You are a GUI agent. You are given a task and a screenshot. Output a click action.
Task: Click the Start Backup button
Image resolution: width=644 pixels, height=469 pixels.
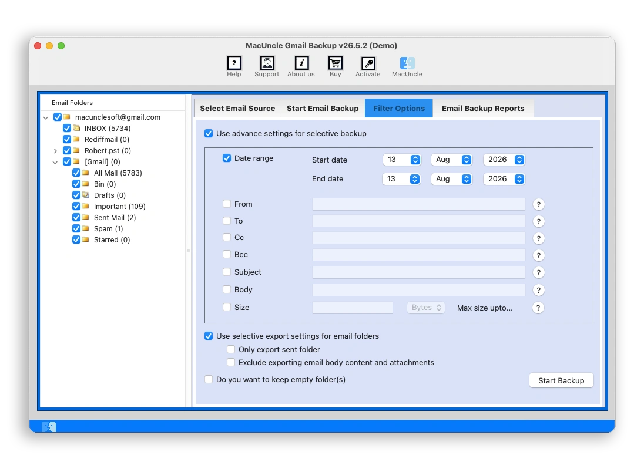pyautogui.click(x=561, y=380)
